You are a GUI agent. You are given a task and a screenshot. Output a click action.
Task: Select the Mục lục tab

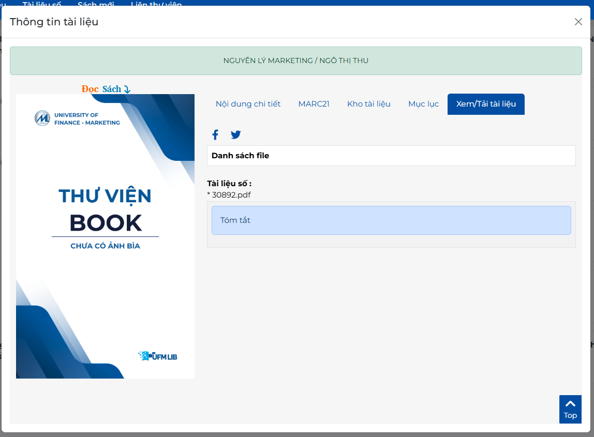click(423, 104)
